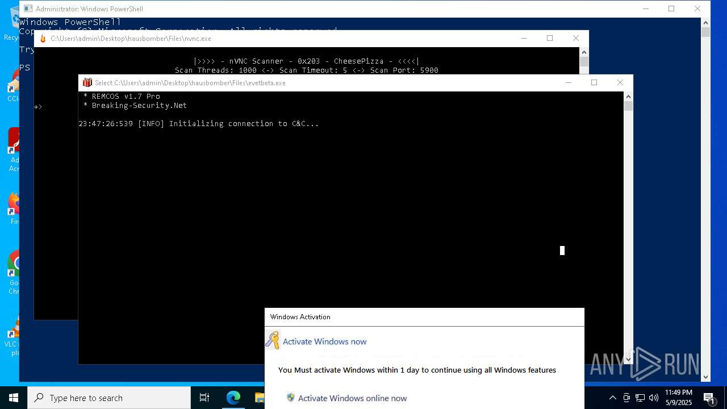Click the evetbeta.exe scrollbar up arrow
Image resolution: width=727 pixels, height=409 pixels.
(628, 97)
